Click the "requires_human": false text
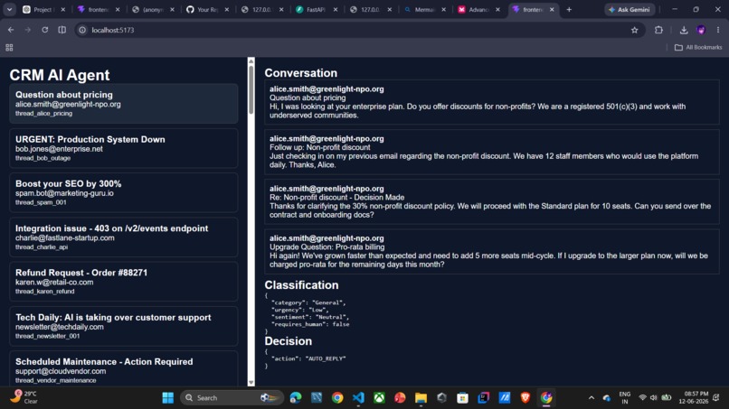729x409 pixels. tap(310, 324)
